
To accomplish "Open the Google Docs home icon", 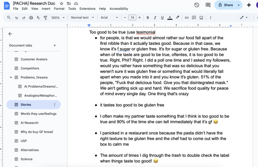I will (7, 6).
